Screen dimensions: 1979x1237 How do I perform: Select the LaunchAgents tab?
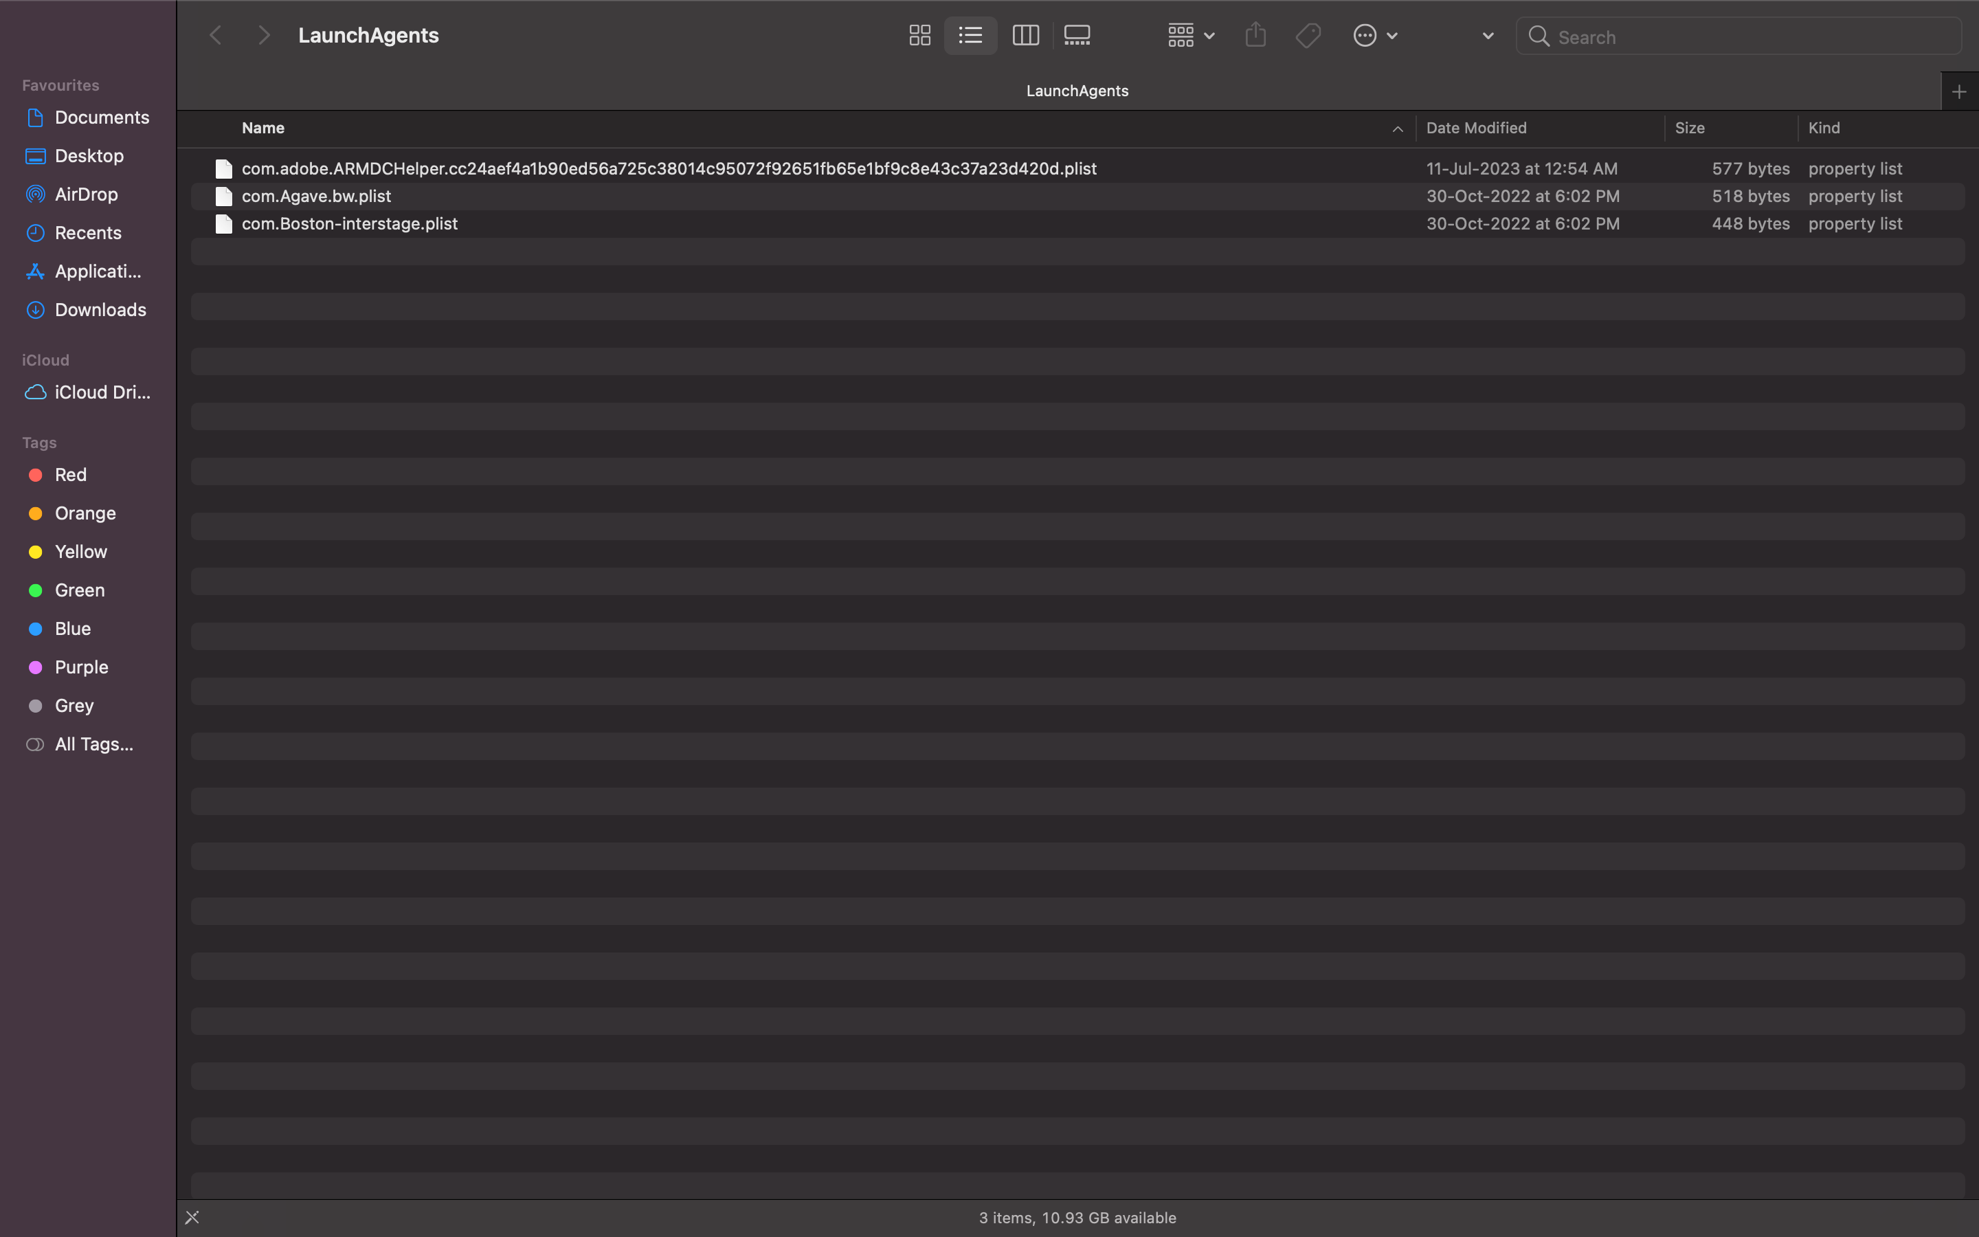[x=1076, y=91]
